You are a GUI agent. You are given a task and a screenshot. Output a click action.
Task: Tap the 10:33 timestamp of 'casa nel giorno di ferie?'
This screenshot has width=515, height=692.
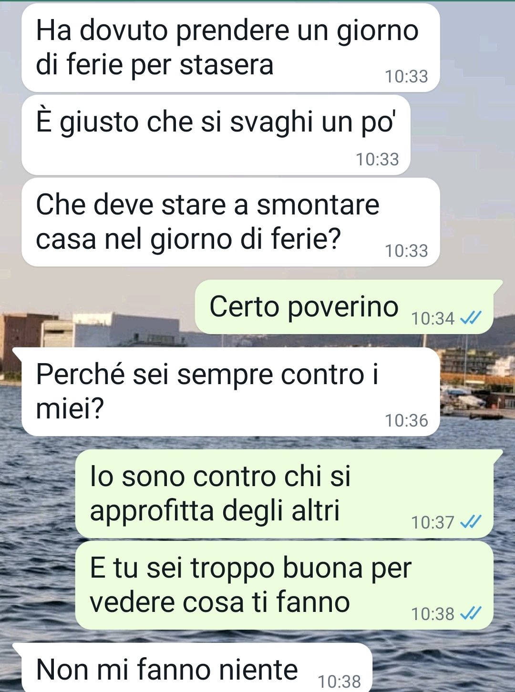(406, 251)
